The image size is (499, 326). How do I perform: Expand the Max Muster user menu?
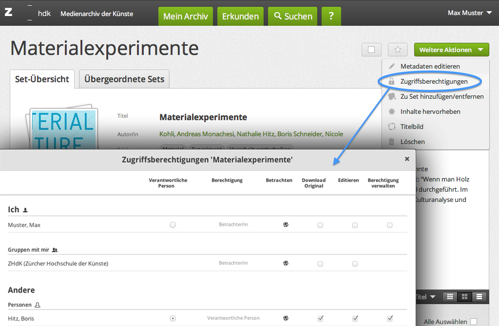469,13
